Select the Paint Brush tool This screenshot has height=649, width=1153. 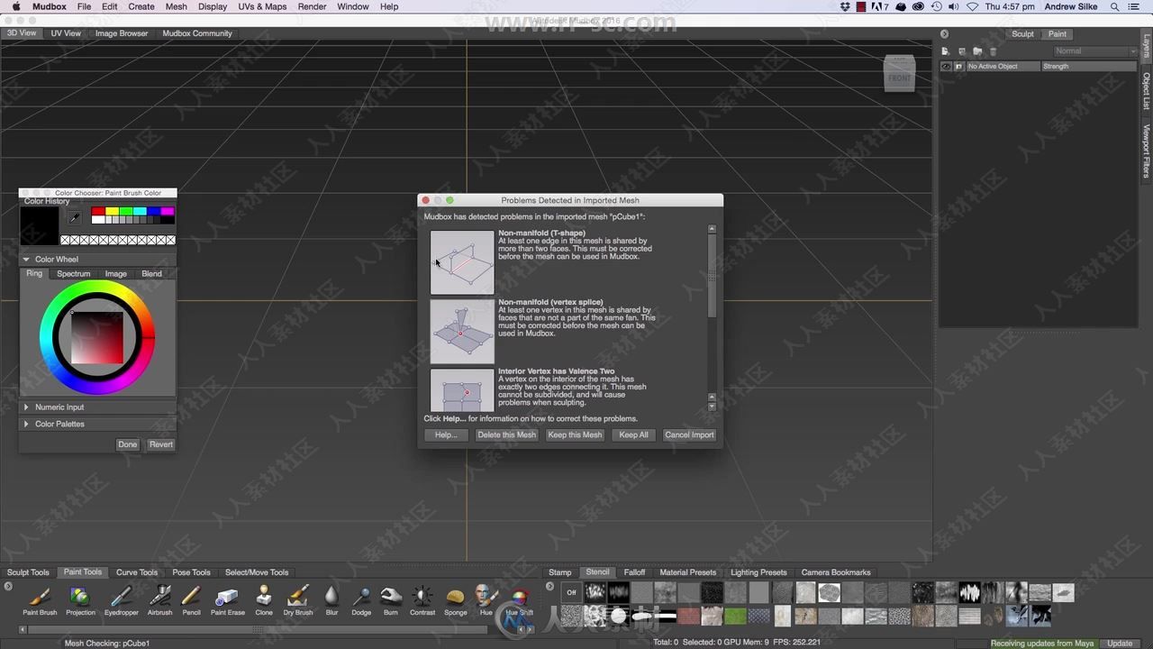point(40,600)
